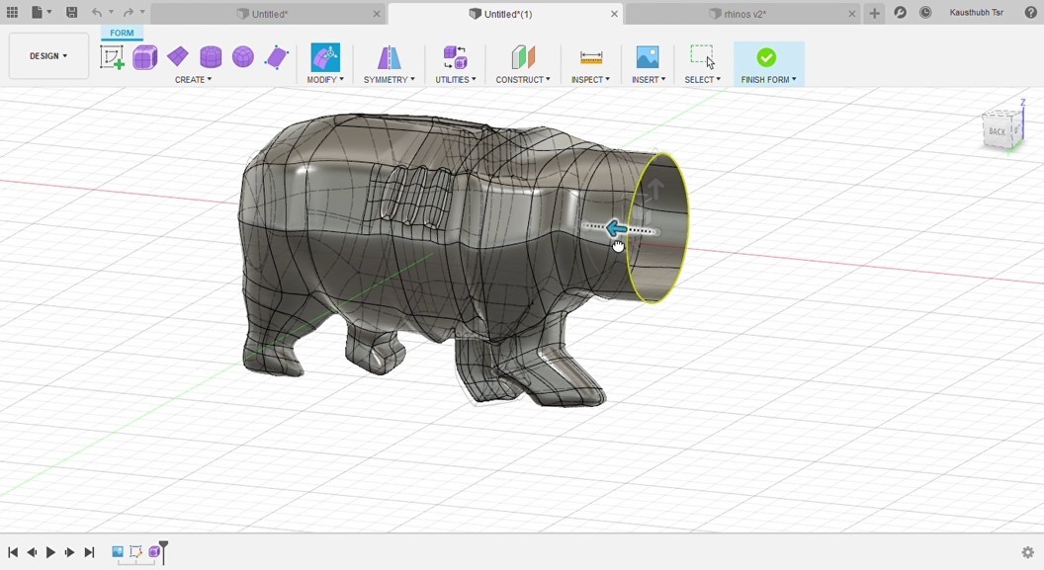Expand the SELECT menu
This screenshot has width=1044, height=570.
pyautogui.click(x=703, y=80)
